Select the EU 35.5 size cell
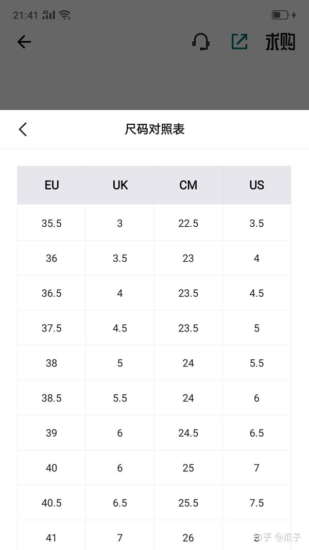 (51, 223)
